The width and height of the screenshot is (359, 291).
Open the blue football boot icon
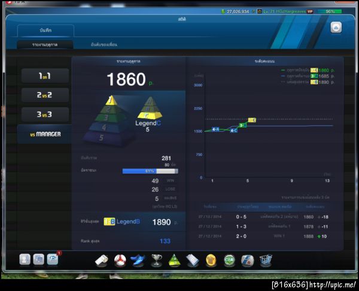pyautogui.click(x=138, y=260)
